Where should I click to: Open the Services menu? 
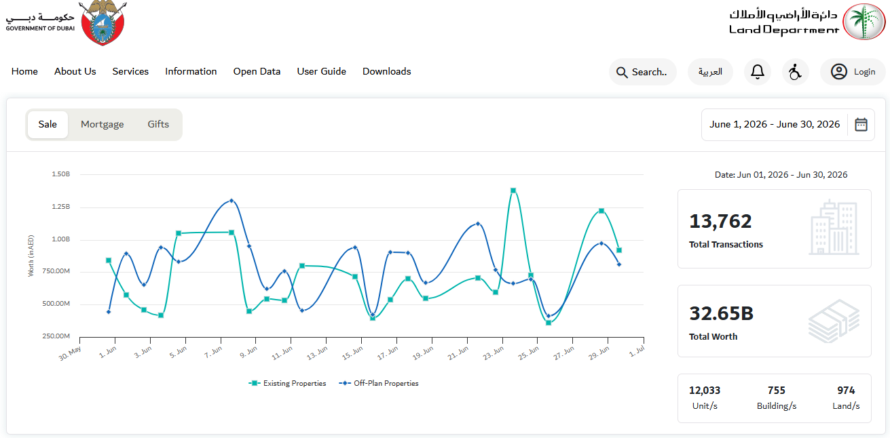tap(130, 71)
